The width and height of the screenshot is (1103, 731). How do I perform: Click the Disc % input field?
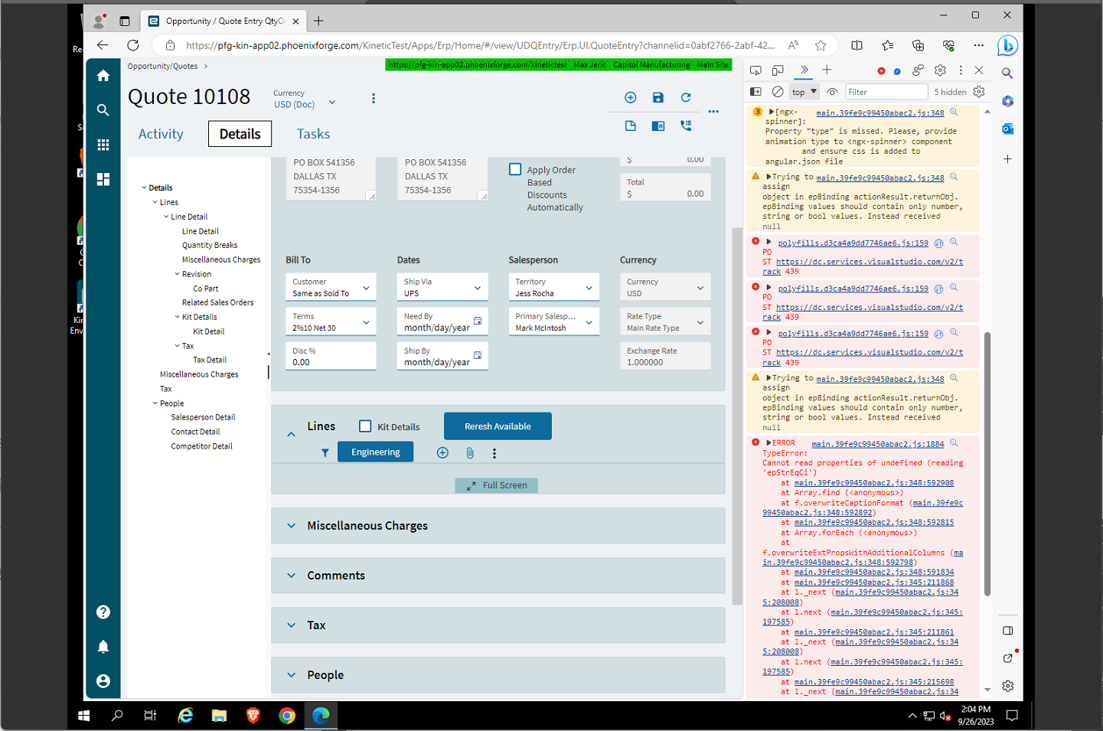coord(331,357)
